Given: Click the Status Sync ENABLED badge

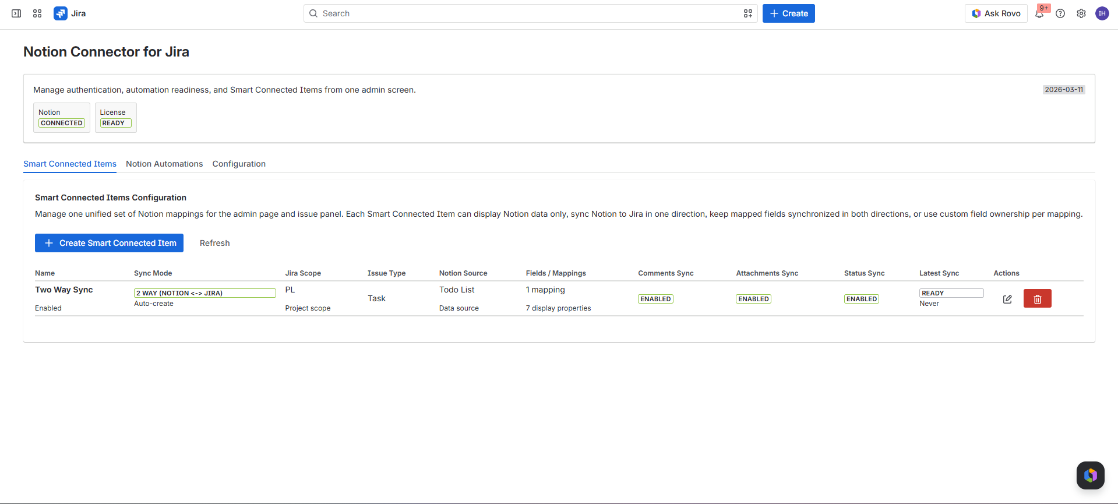Looking at the screenshot, I should click(x=862, y=299).
